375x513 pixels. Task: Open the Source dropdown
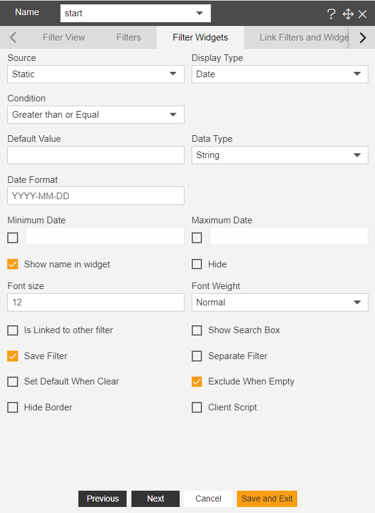pos(96,74)
